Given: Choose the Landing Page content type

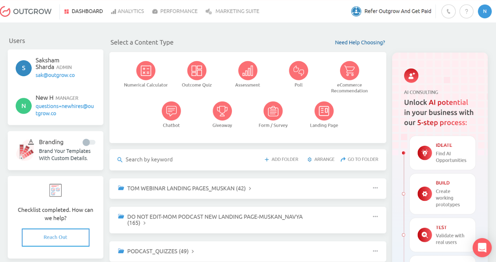Looking at the screenshot, I should click(x=324, y=111).
